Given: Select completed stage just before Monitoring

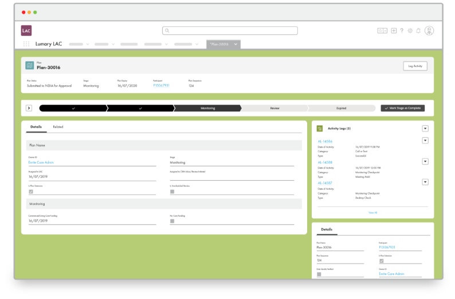Looking at the screenshot, I should click(x=140, y=108).
